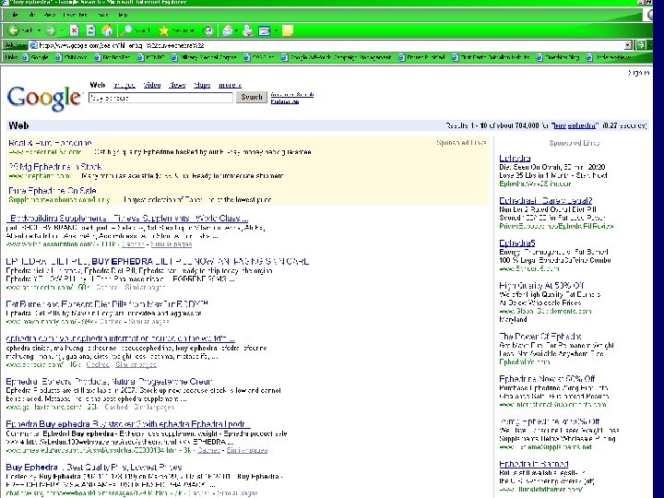Screen dimensions: 664x498
Task: Open the Help menu
Action: pos(123,15)
